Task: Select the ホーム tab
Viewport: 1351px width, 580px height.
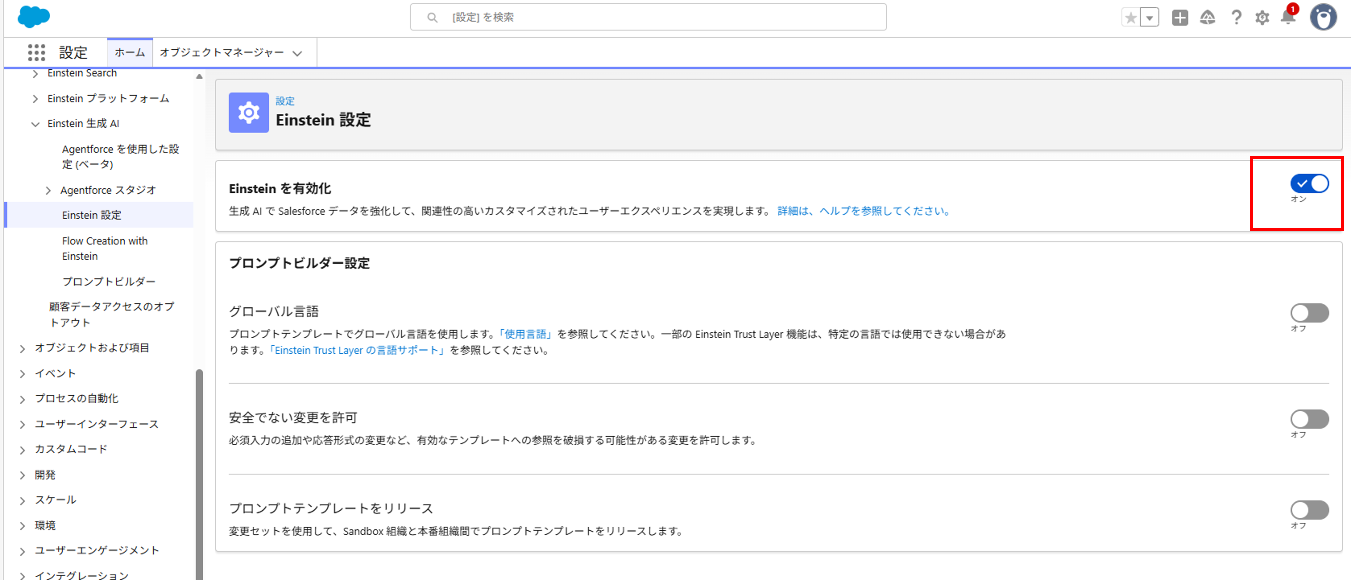Action: (130, 52)
